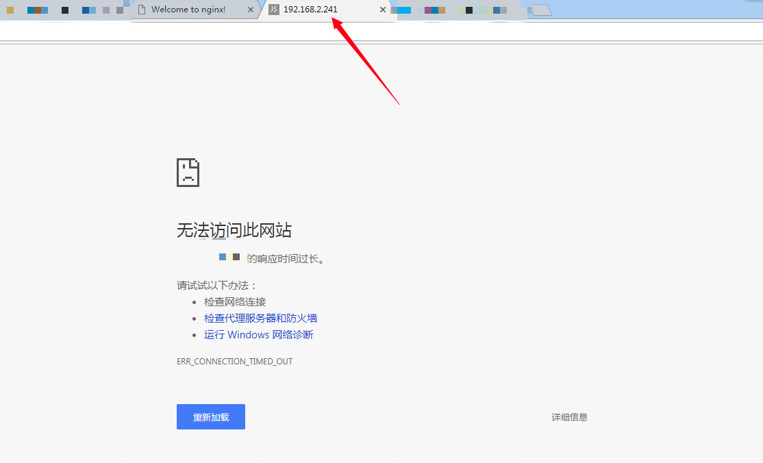This screenshot has height=463, width=763.
Task: Show more info via 详细信息
Action: point(570,416)
